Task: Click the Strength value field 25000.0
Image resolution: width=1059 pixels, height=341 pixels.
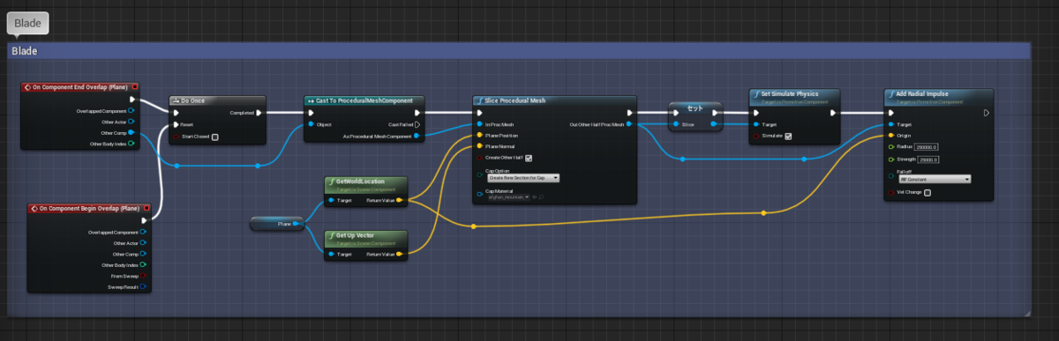Action: pos(929,159)
